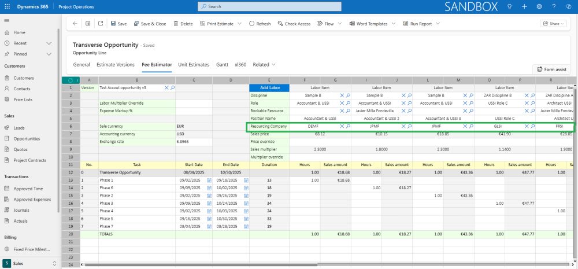Open the calendar picker for Phase 1 start date
Viewport: 578px width, 269px height.
(209, 180)
